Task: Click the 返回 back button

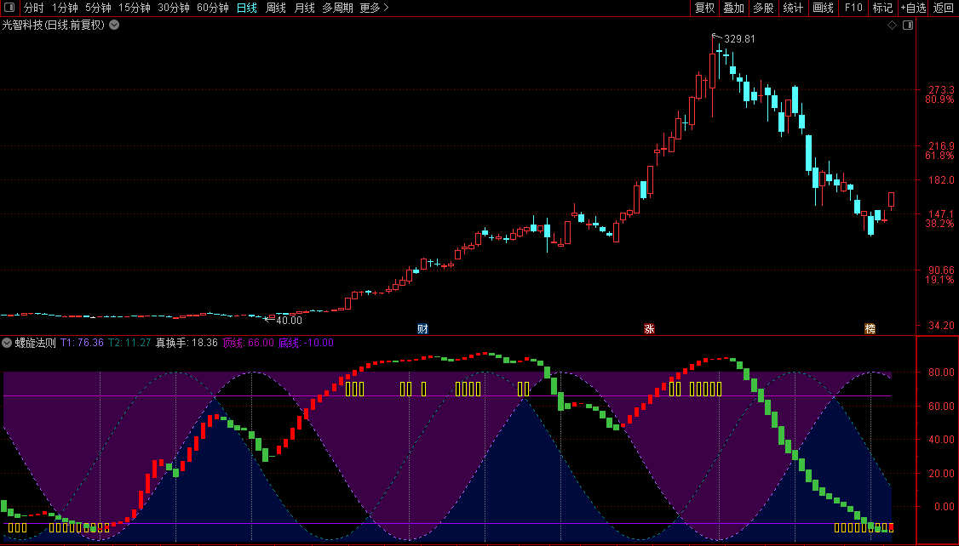Action: pyautogui.click(x=943, y=8)
